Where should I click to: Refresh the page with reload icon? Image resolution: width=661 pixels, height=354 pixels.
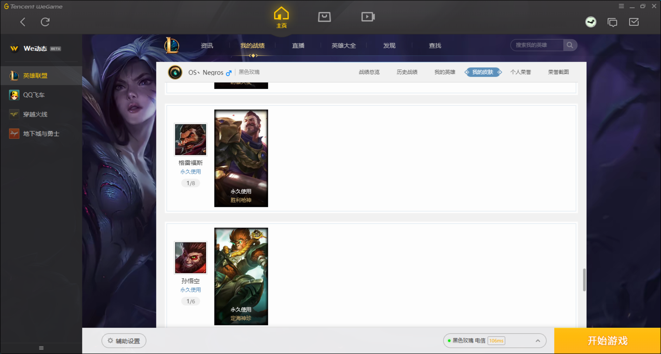(45, 22)
